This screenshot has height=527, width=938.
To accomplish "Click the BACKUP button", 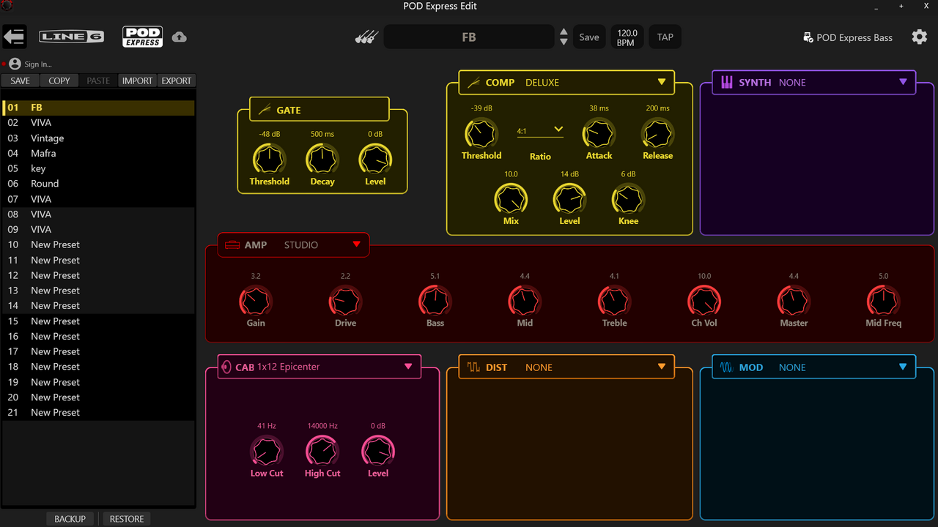I will click(70, 519).
